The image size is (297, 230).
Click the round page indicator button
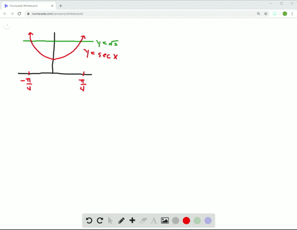pyautogui.click(x=7, y=25)
